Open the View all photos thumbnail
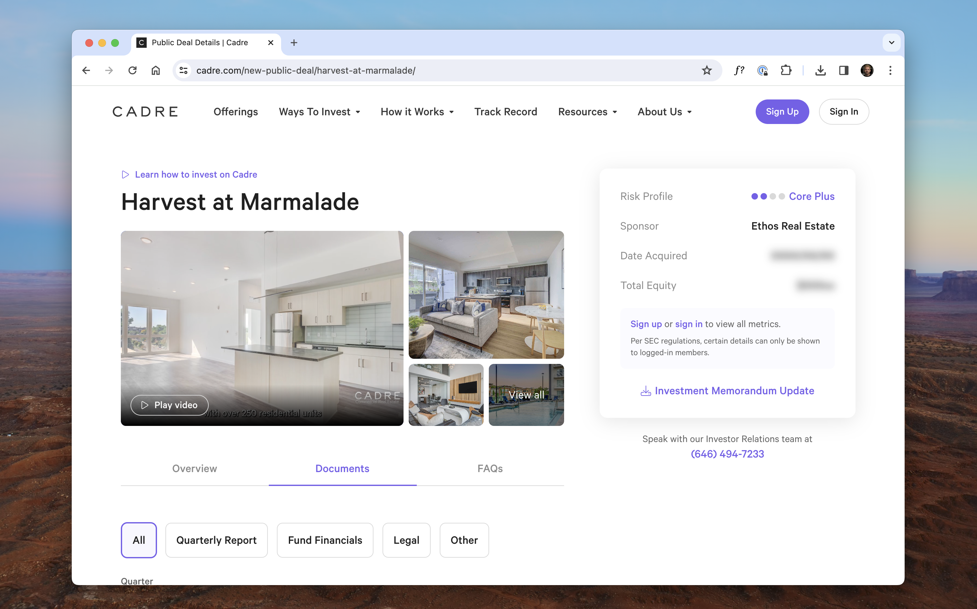 526,395
